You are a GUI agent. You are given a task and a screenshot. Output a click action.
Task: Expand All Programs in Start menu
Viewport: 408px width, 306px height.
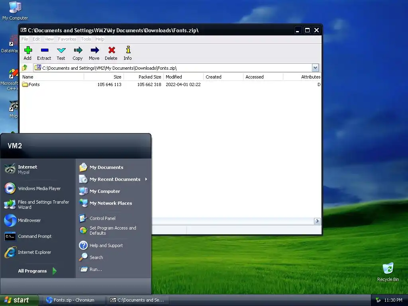coord(37,271)
